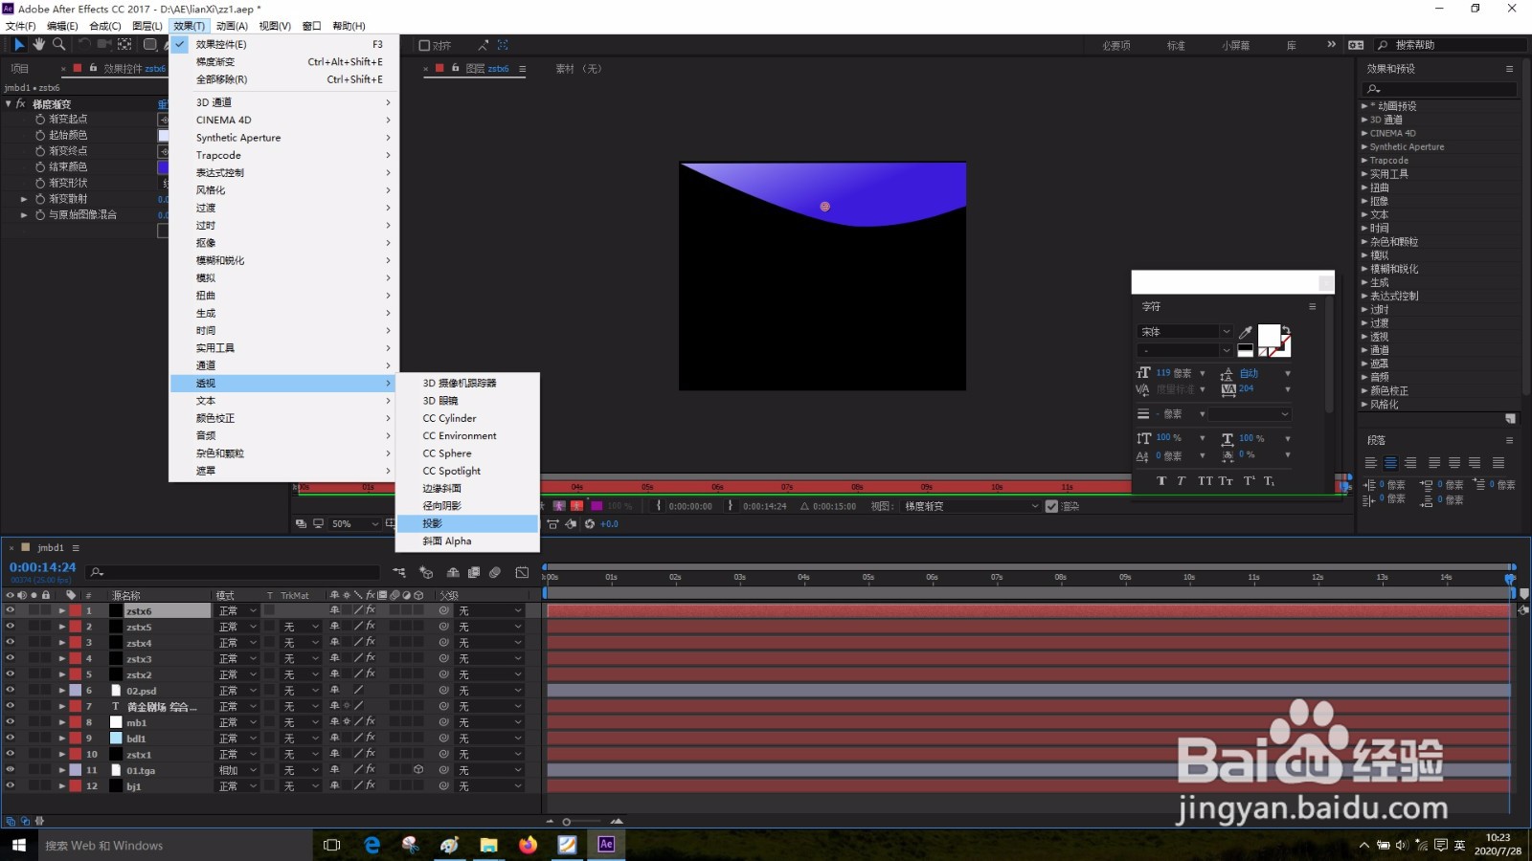Click white fill color swatch
The width and height of the screenshot is (1532, 861).
point(1269,336)
